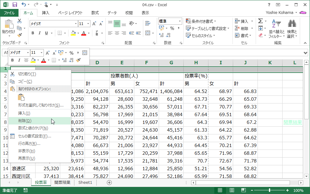Viewport: 310px width, 194px height.
Task: Click the Save icon in quick access toolbar
Action: click(x=15, y=5)
